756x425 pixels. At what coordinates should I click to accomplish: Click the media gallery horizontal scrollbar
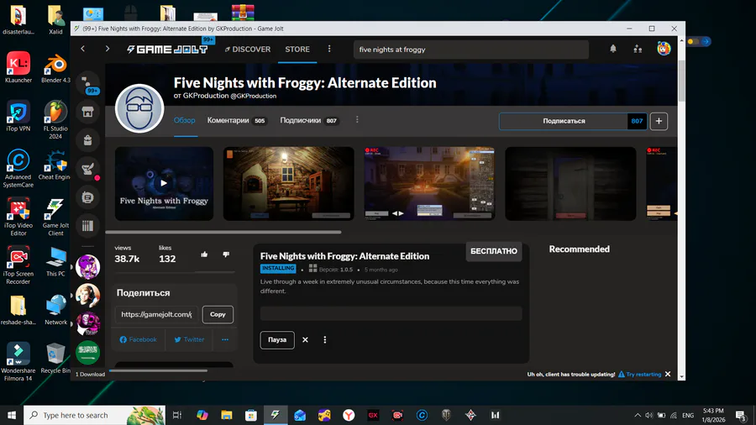click(x=223, y=233)
